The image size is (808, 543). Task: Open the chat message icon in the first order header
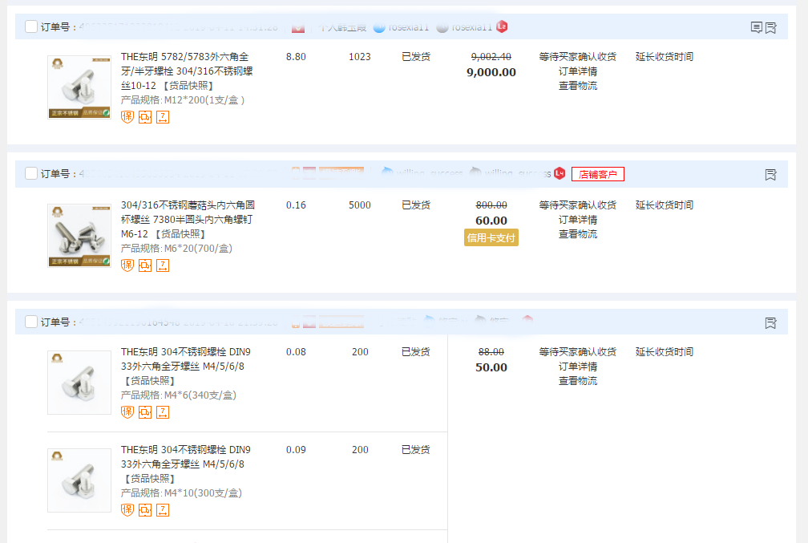757,26
